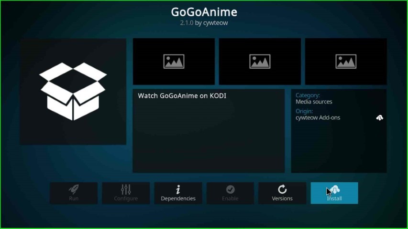Image resolution: width=408 pixels, height=229 pixels.
Task: Click the 'Media sources' category value
Action: pyautogui.click(x=314, y=102)
